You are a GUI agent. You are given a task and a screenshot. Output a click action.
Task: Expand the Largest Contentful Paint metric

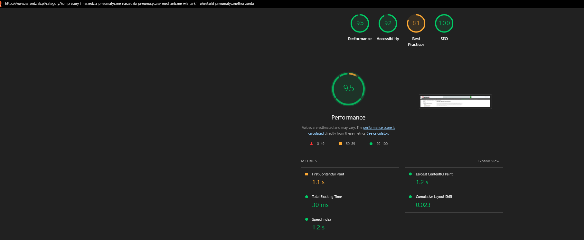coord(454,179)
